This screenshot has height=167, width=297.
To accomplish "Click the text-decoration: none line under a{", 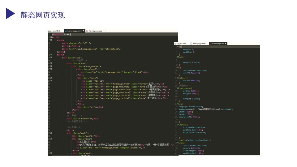I will click(x=195, y=70).
